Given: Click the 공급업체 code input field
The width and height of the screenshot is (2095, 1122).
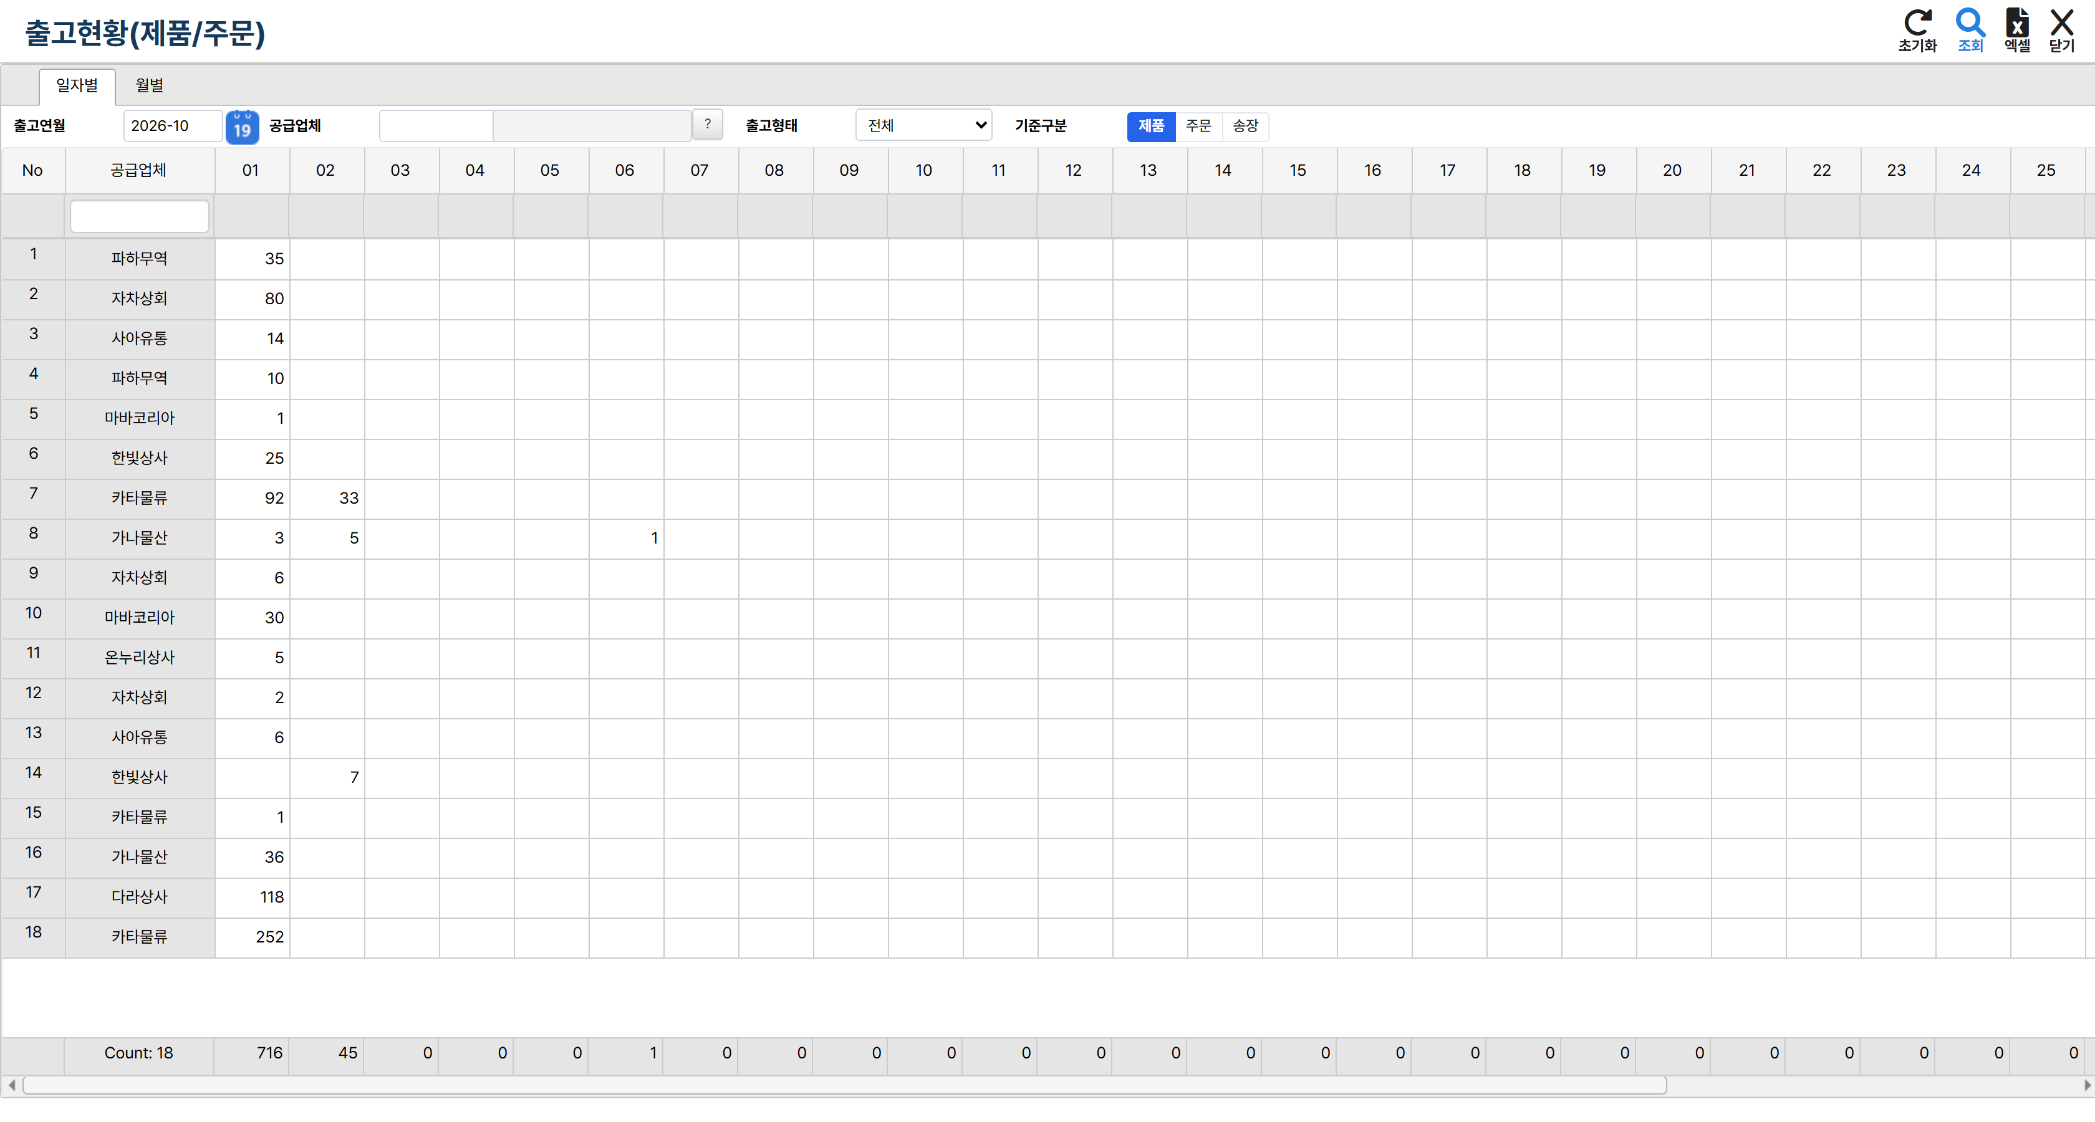Looking at the screenshot, I should [x=436, y=126].
